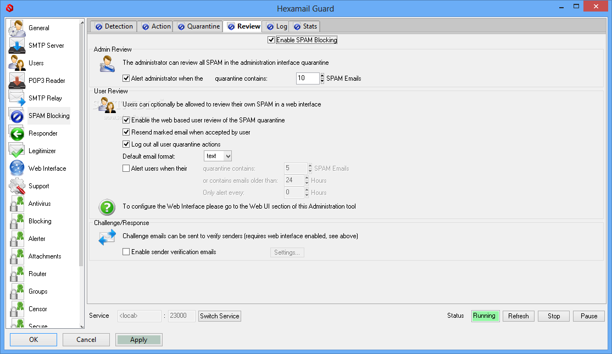
Task: Open the Responder green arrow icon
Action: [x=17, y=133]
